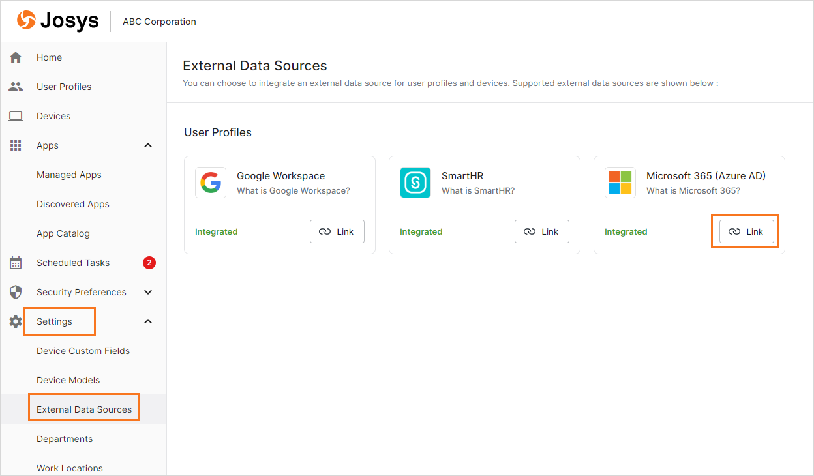Click the Devices laptop icon
Screen dimensions: 814x476
point(16,116)
